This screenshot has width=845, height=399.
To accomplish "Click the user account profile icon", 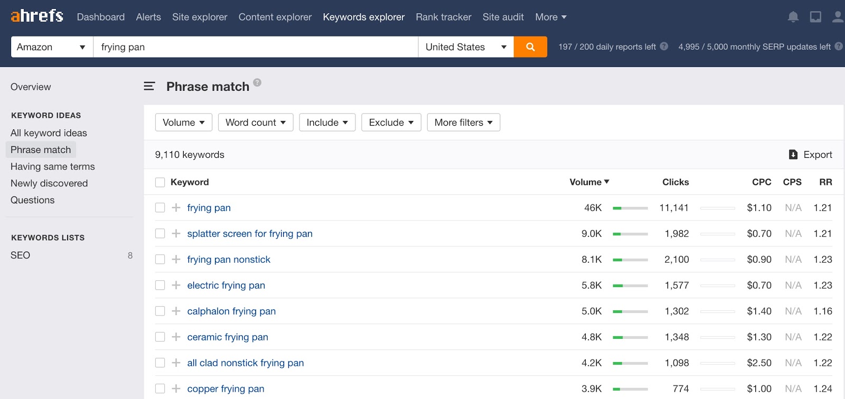I will pos(838,17).
